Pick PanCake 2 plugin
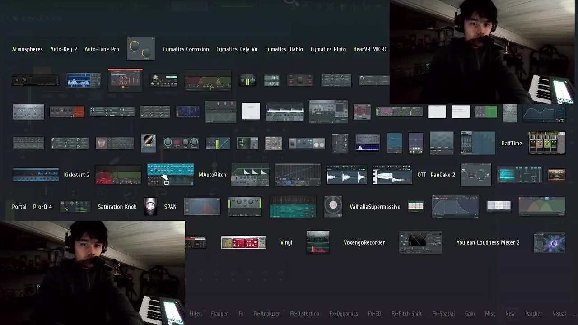578x325 pixels. (443, 175)
